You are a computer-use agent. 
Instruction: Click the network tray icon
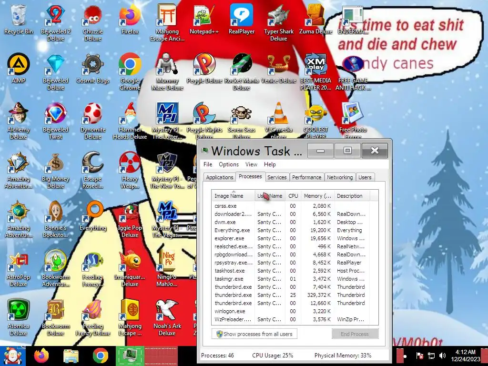(431, 356)
